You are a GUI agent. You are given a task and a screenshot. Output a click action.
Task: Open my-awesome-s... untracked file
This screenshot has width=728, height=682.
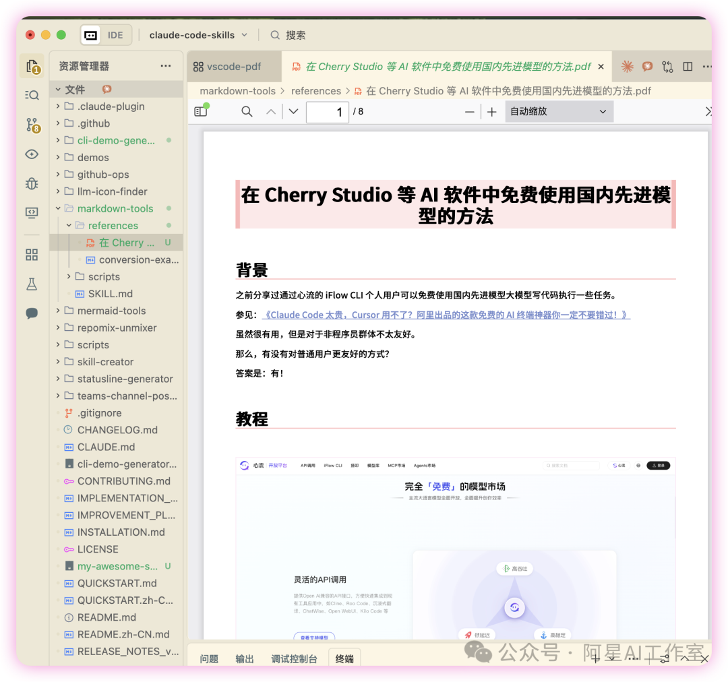117,566
